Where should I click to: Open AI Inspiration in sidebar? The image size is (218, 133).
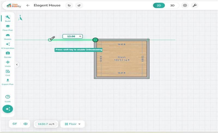8,45
